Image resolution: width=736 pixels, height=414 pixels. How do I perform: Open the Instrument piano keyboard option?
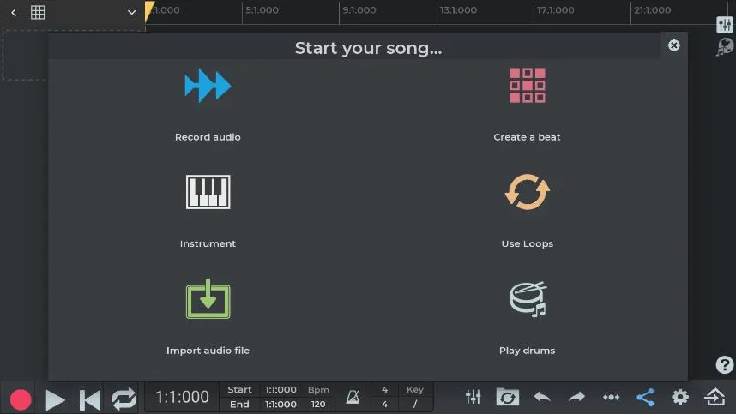pyautogui.click(x=208, y=193)
